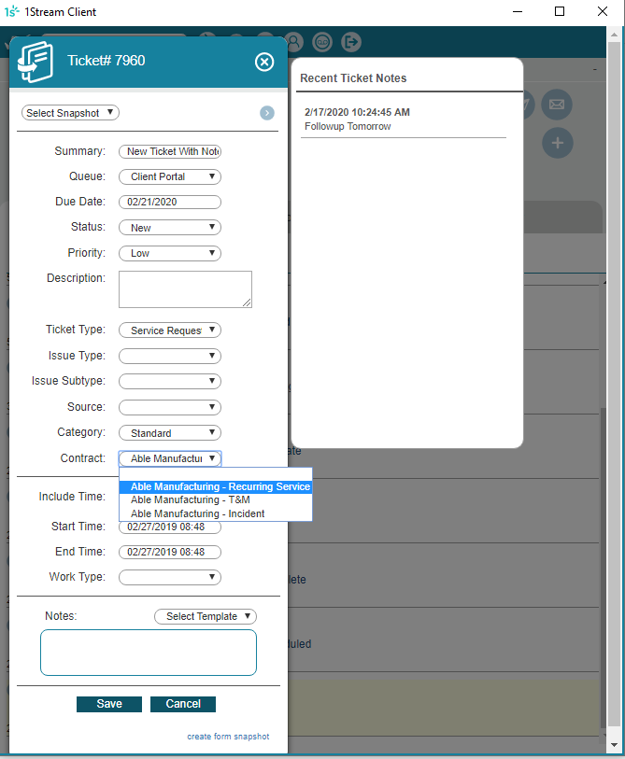Click the Start Time field
Image resolution: width=625 pixels, height=759 pixels.
pos(170,527)
